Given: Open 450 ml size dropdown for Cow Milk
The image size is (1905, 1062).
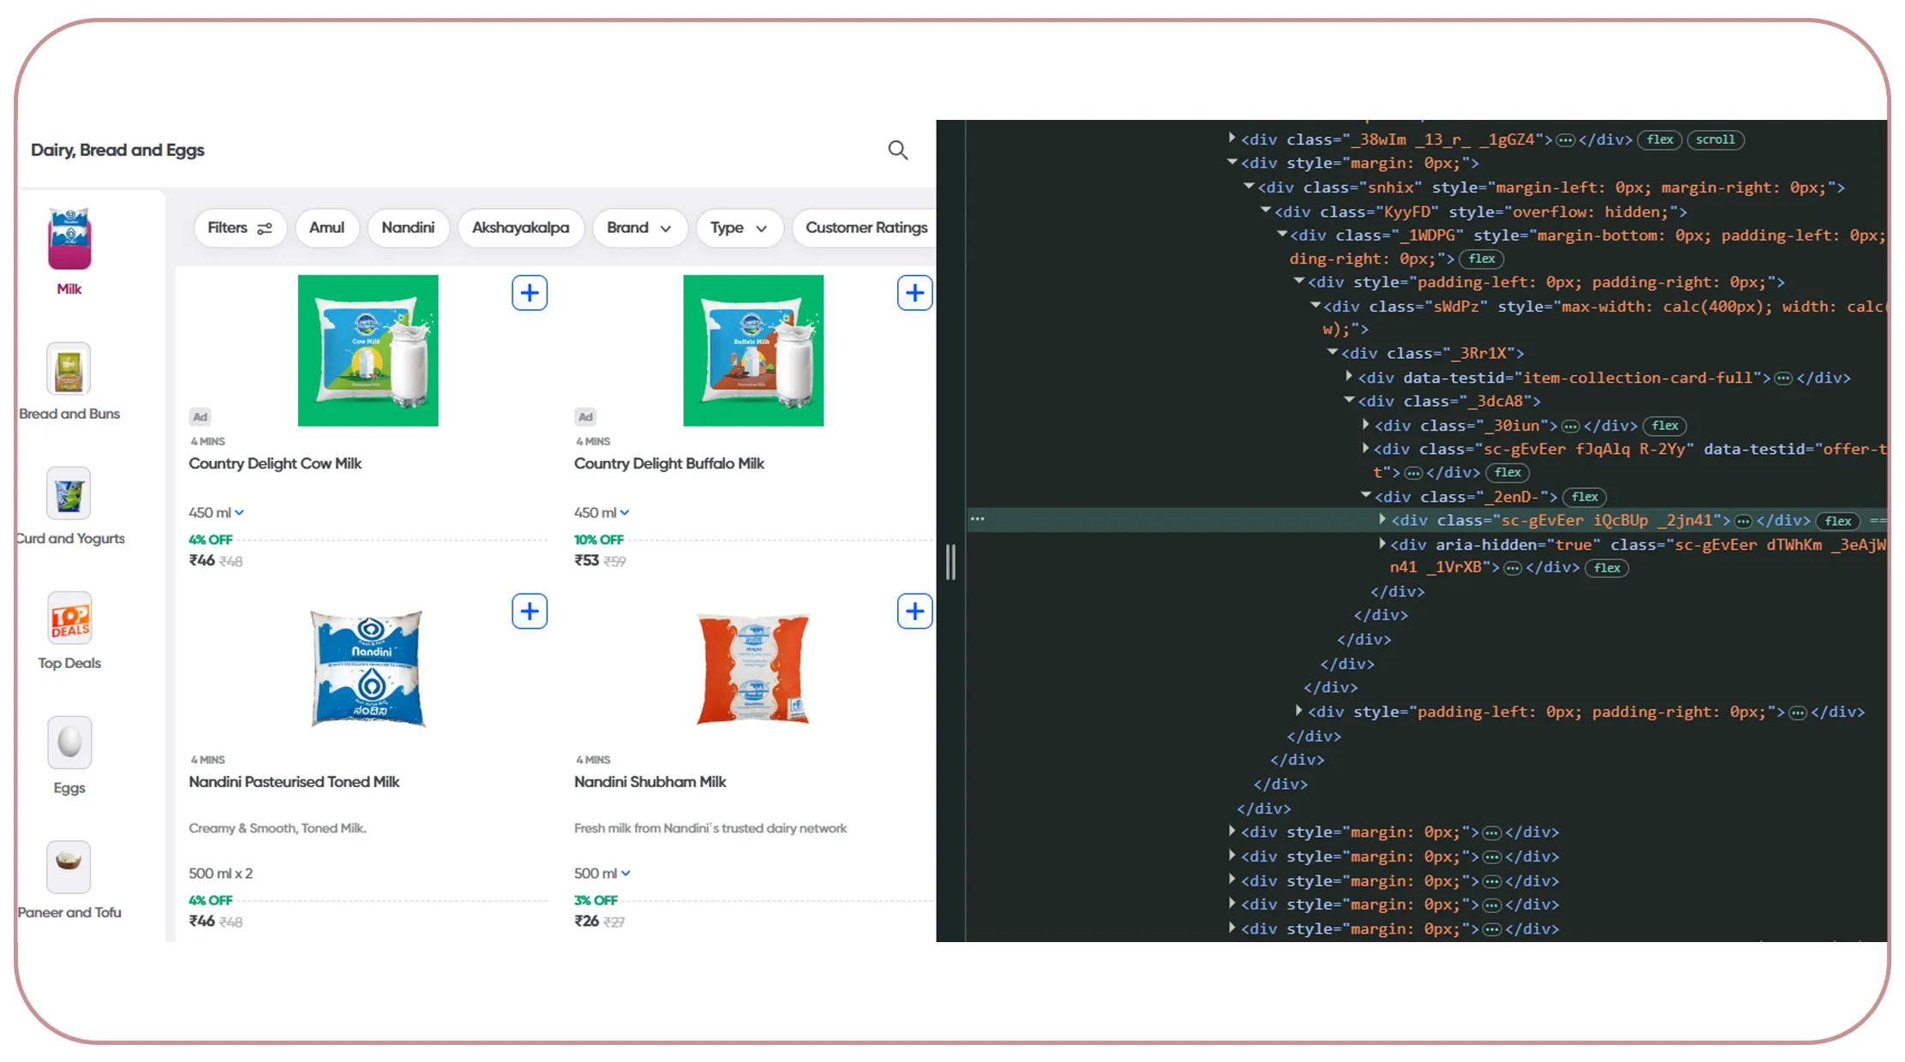Looking at the screenshot, I should pyautogui.click(x=217, y=513).
